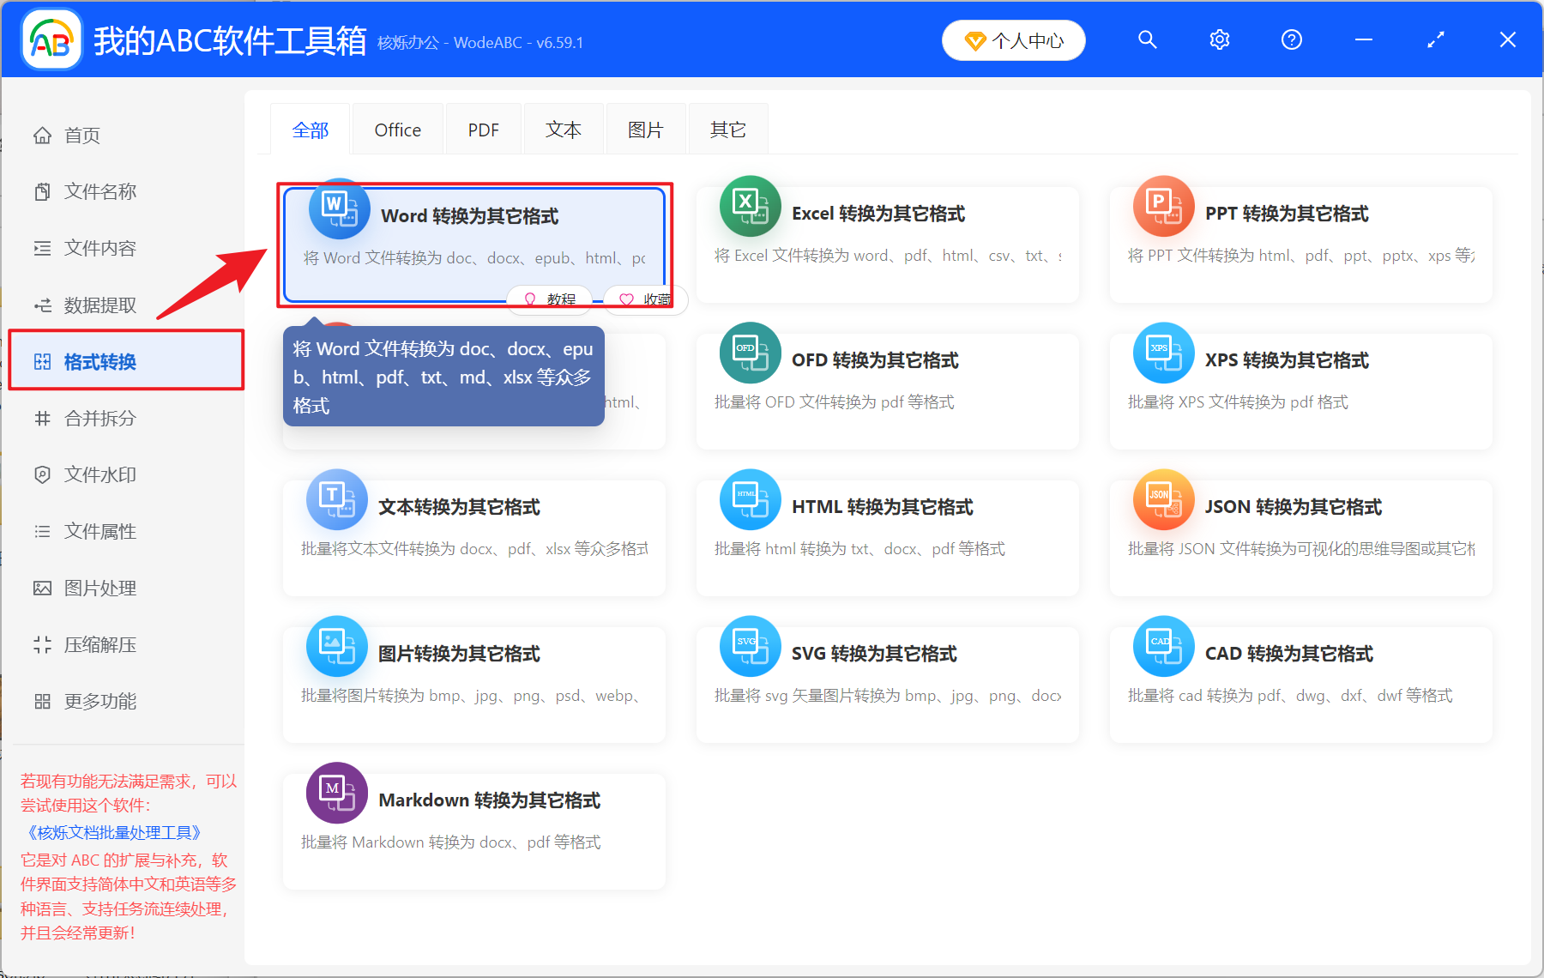The image size is (1544, 978).
Task: Open the JSON conversion tool icon
Action: click(1164, 499)
